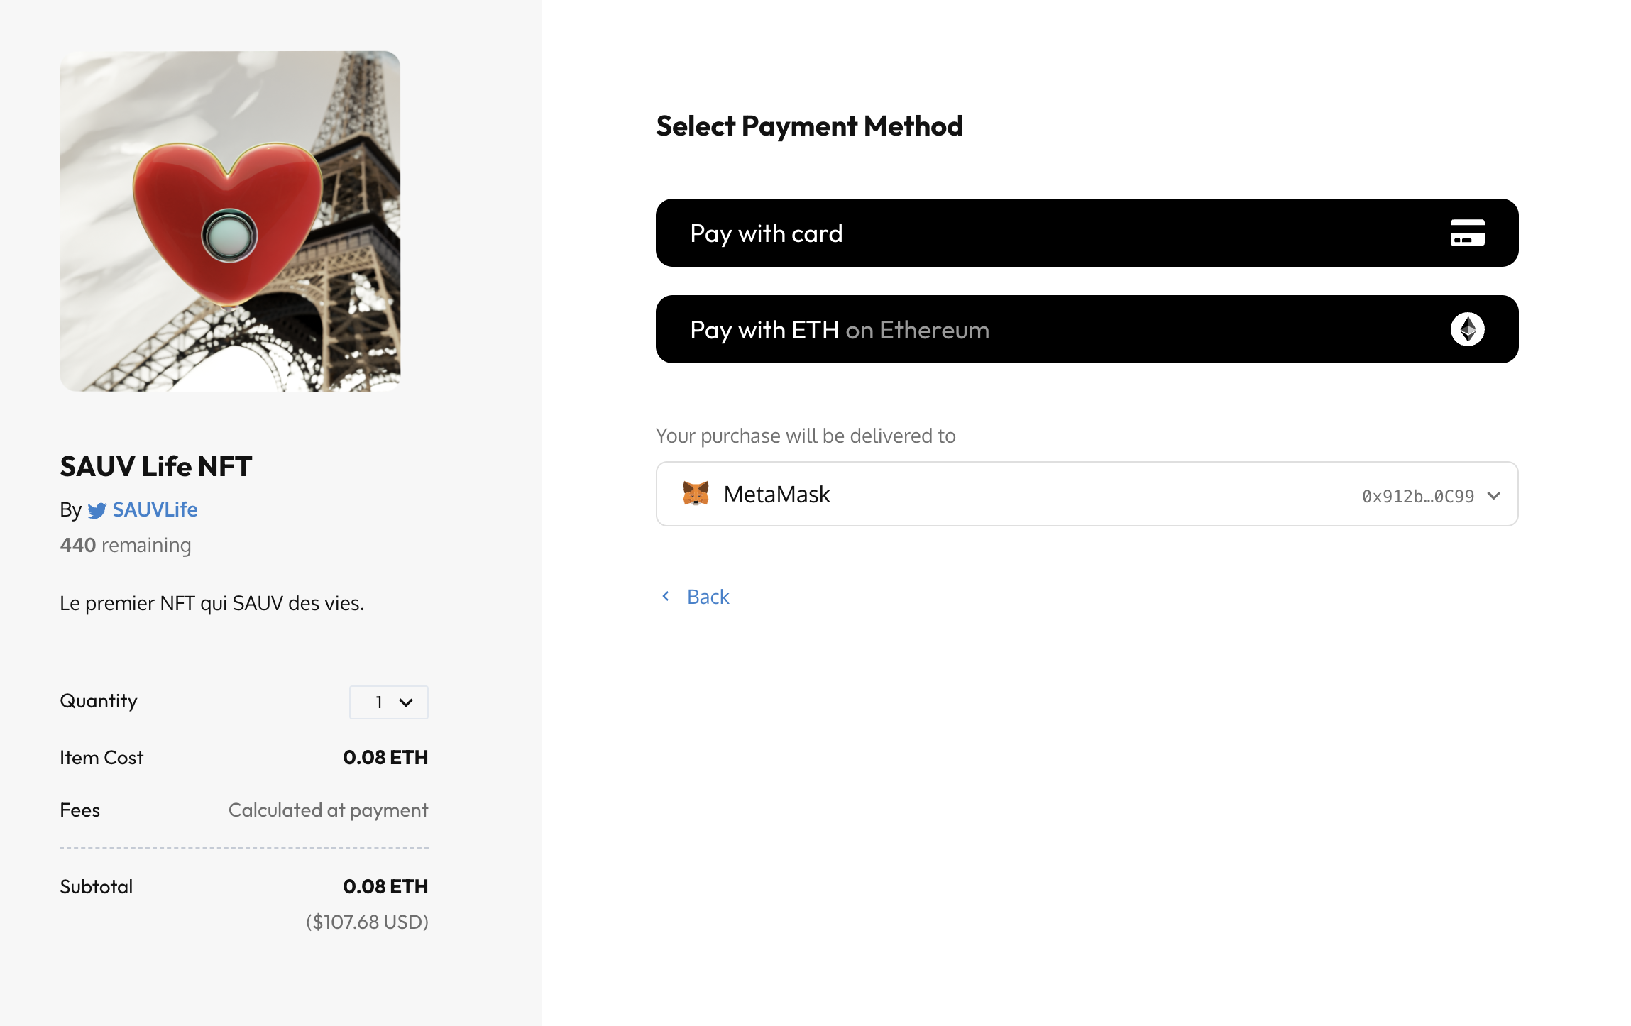Click the wallet address 0x912b…0C99
Screen dimensions: 1631x1026
pos(1417,496)
